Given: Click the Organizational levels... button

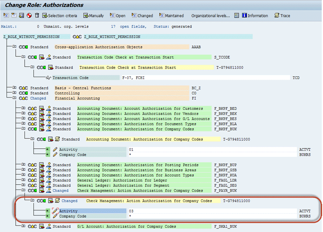Looking at the screenshot, I should click(210, 16).
